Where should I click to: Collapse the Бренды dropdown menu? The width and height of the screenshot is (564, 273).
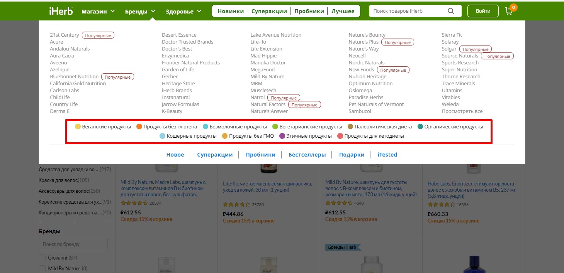[x=140, y=11]
